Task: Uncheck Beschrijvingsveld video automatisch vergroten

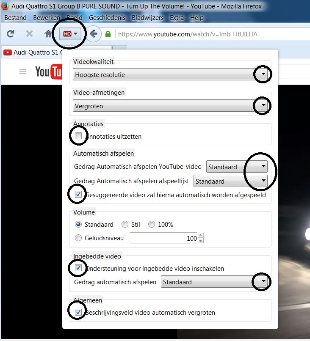Action: pyautogui.click(x=78, y=312)
